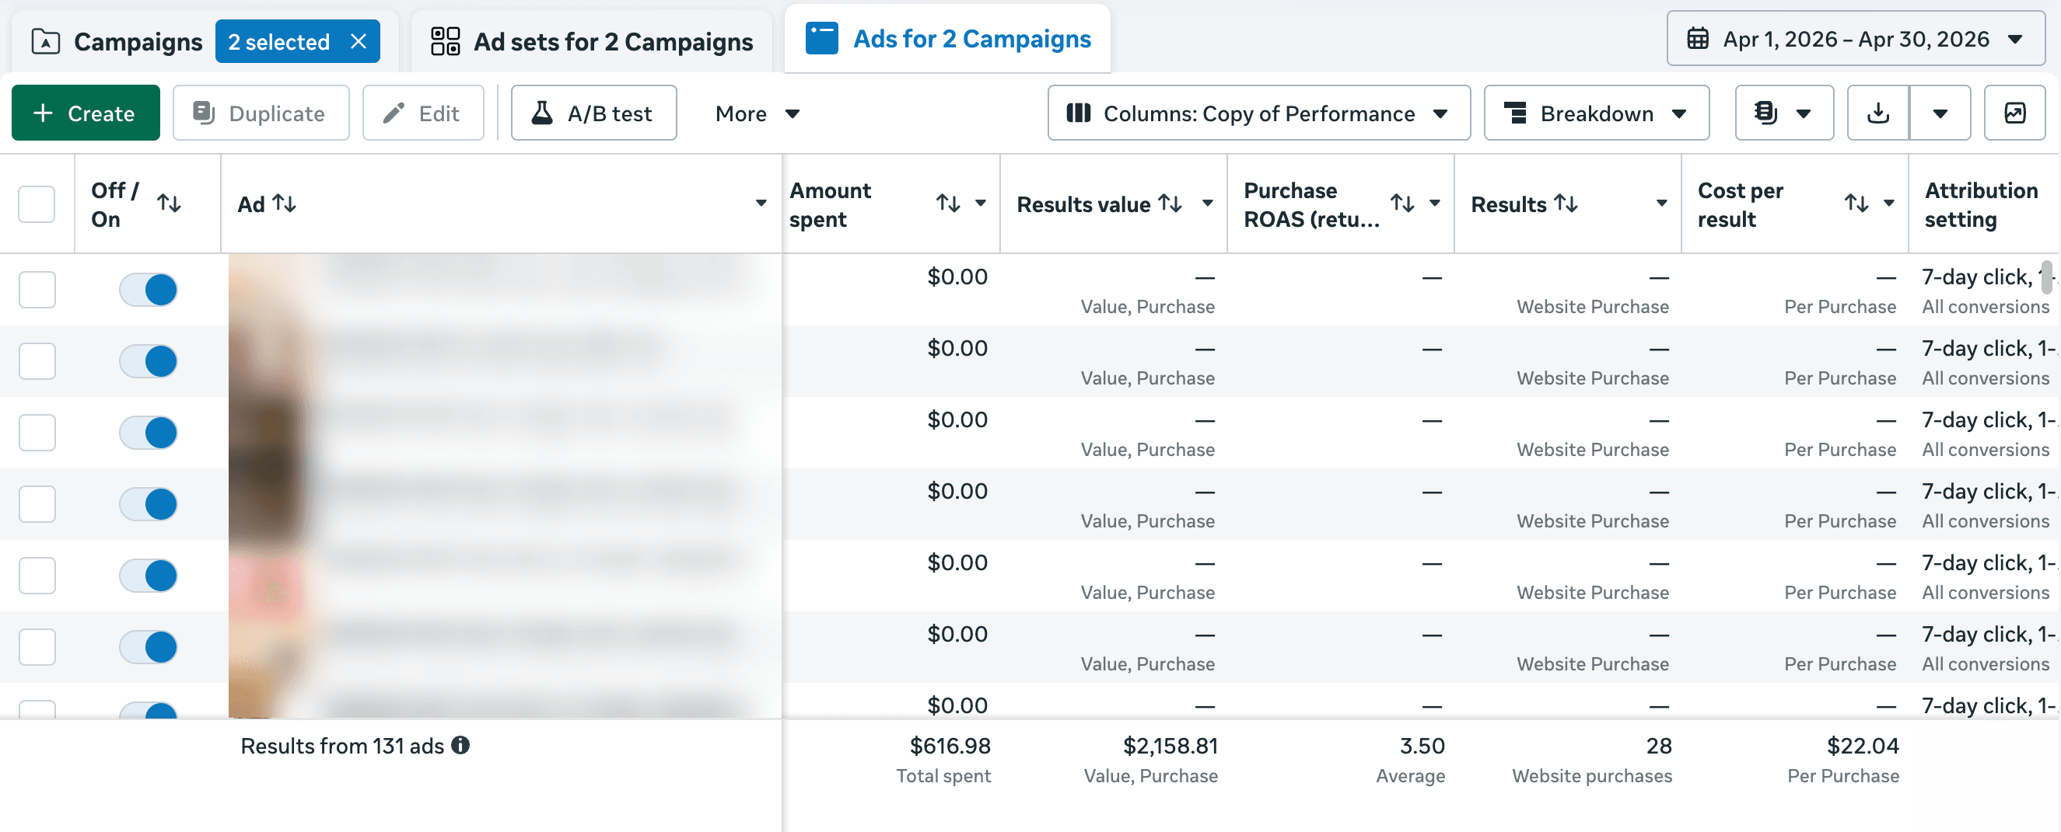2061x832 pixels.
Task: Open Results column options caret
Action: tap(1662, 203)
